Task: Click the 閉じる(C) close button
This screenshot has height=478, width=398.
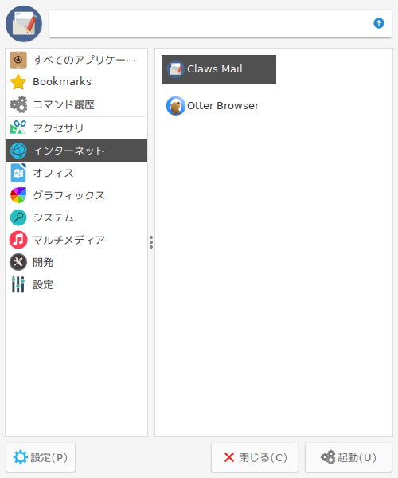Action: (255, 457)
